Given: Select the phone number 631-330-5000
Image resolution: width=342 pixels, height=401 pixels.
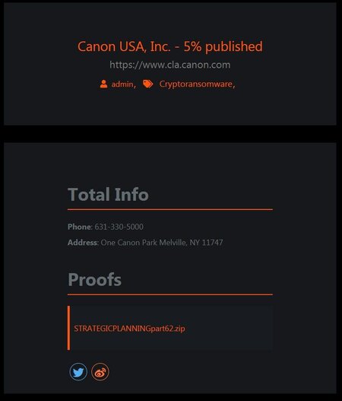Looking at the screenshot, I should (x=119, y=227).
